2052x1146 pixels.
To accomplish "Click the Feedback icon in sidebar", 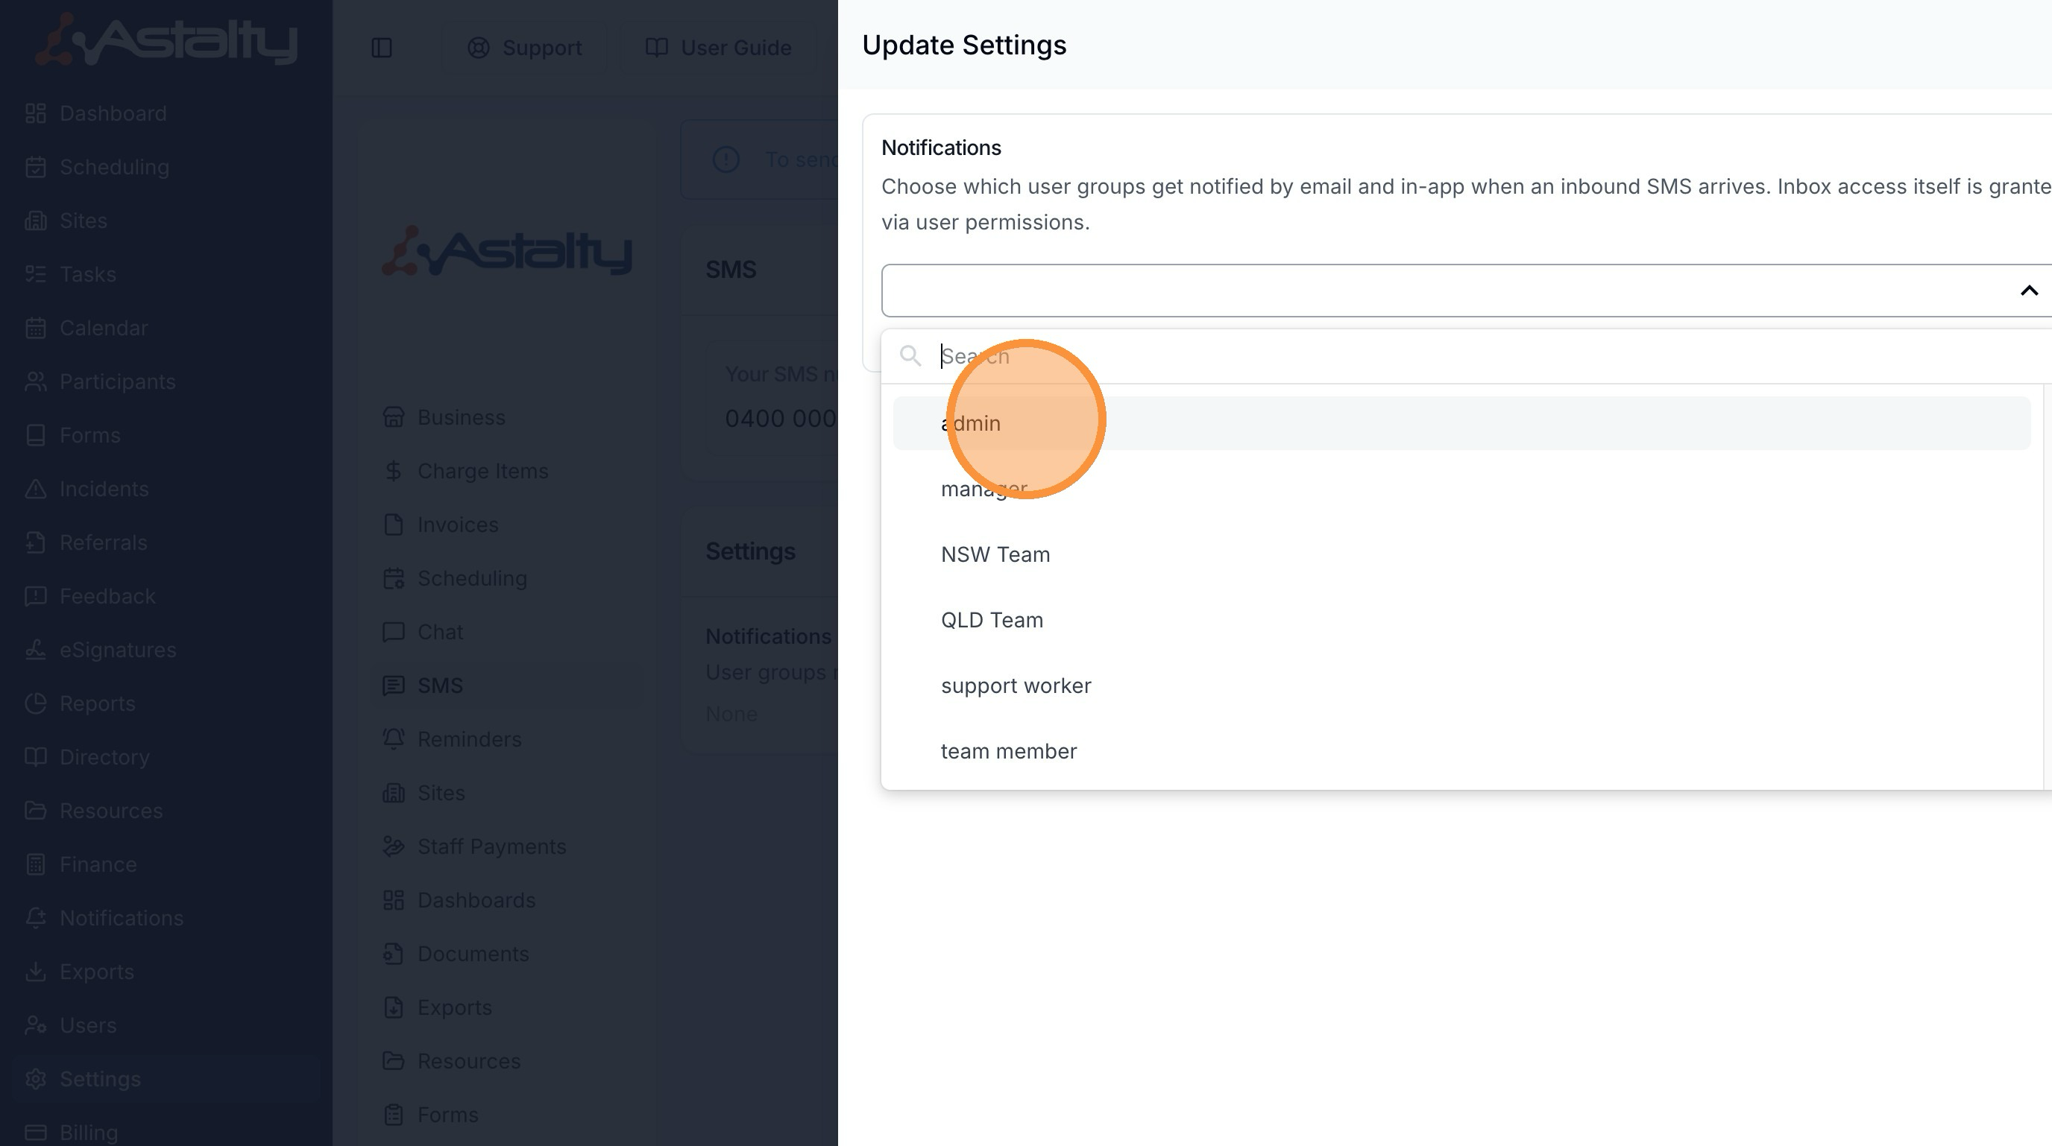I will [x=35, y=596].
